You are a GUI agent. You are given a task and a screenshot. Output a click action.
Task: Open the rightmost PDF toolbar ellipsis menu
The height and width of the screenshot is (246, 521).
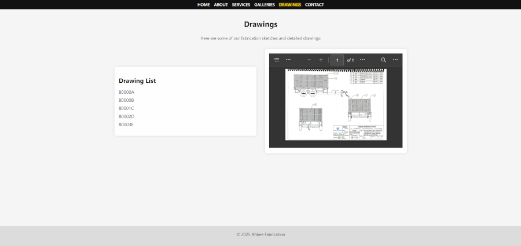395,60
